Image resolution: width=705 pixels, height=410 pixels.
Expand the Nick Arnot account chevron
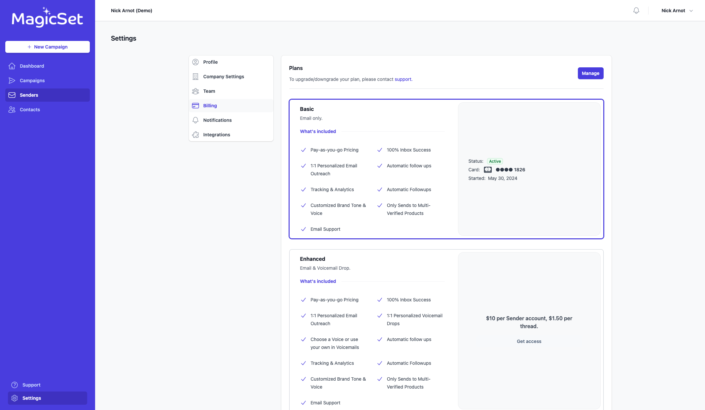(691, 11)
